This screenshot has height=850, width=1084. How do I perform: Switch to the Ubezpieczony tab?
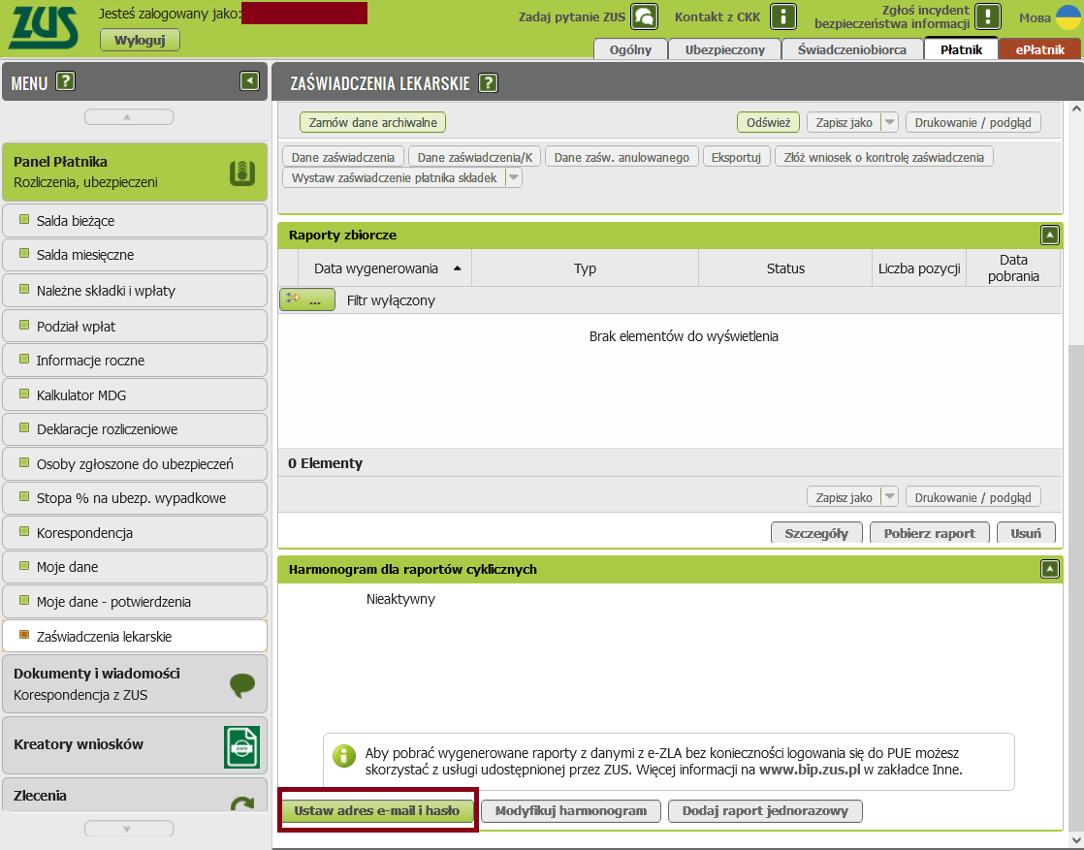(725, 49)
